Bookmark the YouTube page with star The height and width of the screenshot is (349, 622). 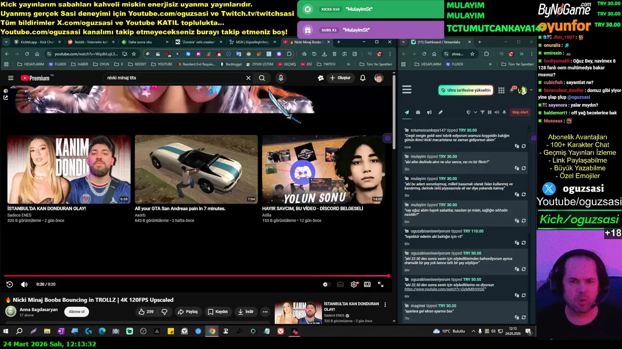134,54
